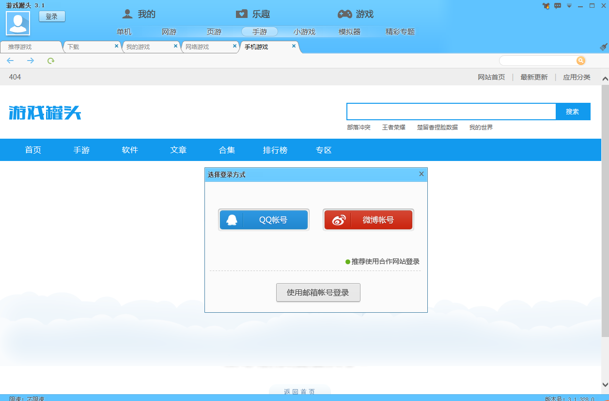Click the 乐趣 heart icon

241,14
